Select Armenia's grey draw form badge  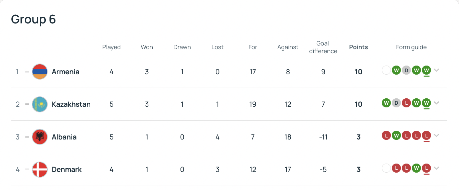coord(406,70)
